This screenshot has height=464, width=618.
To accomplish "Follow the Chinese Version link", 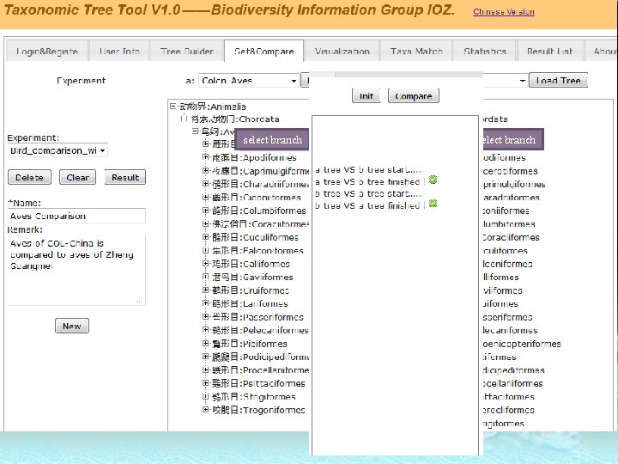I will tap(504, 12).
